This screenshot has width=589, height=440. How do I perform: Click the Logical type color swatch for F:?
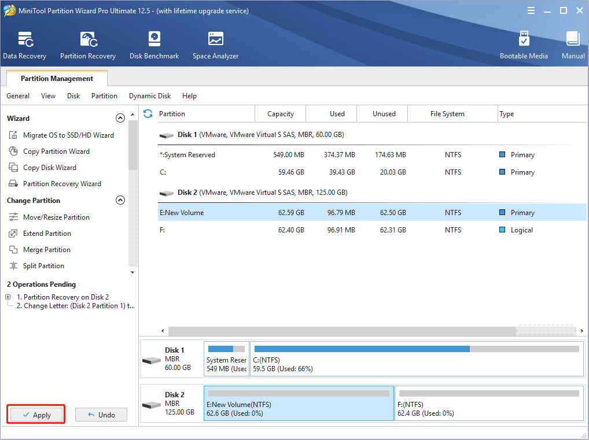point(502,230)
